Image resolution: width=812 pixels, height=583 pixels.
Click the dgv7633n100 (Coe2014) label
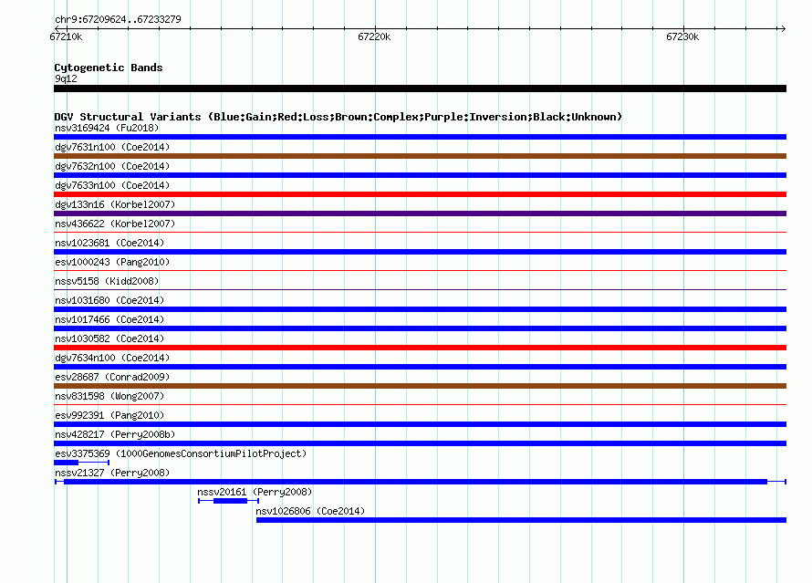point(112,185)
